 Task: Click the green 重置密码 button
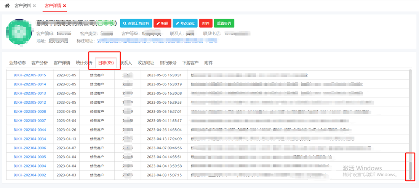(x=224, y=23)
